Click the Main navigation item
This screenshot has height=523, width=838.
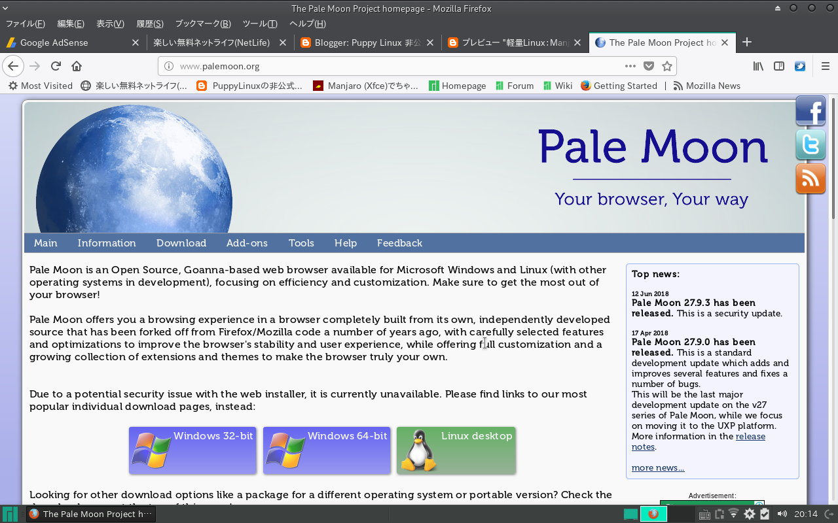click(46, 243)
